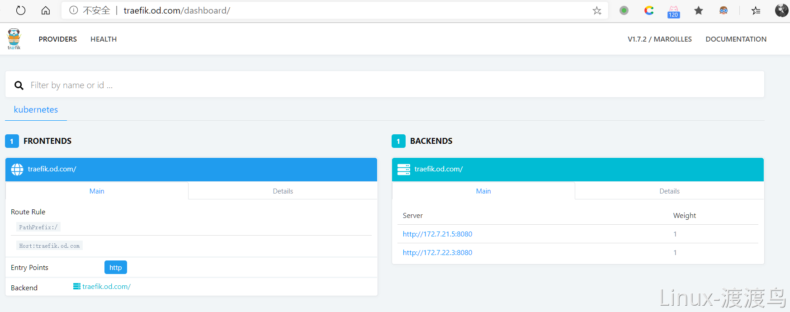This screenshot has width=790, height=312.
Task: Click the not-secure info icon in address bar
Action: pos(74,10)
